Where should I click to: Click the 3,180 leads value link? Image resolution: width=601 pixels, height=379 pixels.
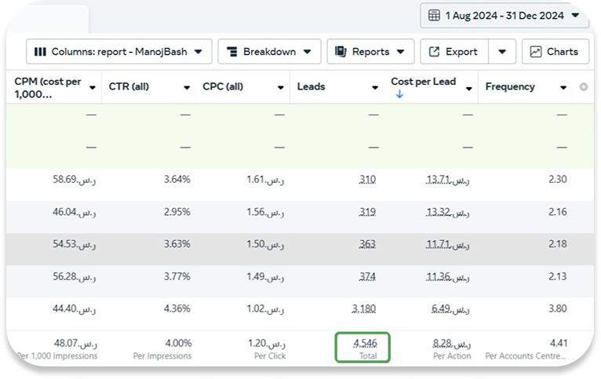click(x=364, y=307)
